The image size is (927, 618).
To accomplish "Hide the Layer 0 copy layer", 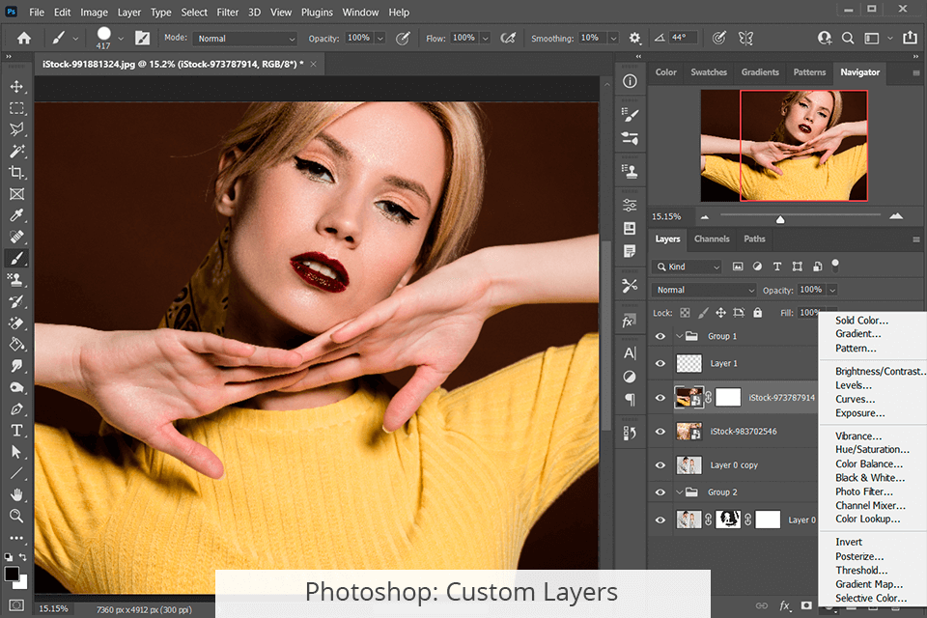I will click(660, 464).
